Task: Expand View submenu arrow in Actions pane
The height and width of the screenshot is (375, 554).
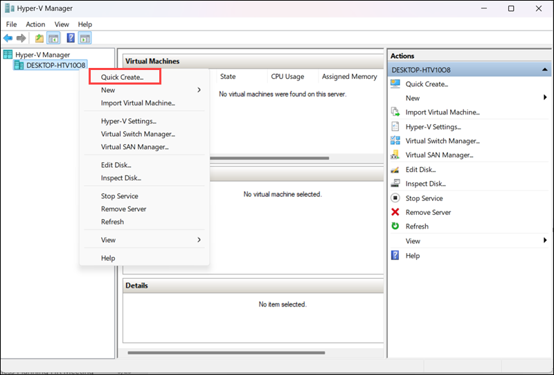Action: [545, 241]
